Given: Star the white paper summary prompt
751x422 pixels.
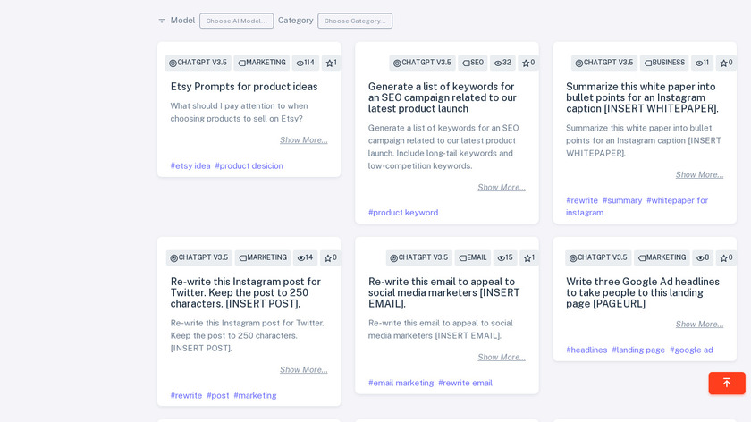Looking at the screenshot, I should point(723,63).
